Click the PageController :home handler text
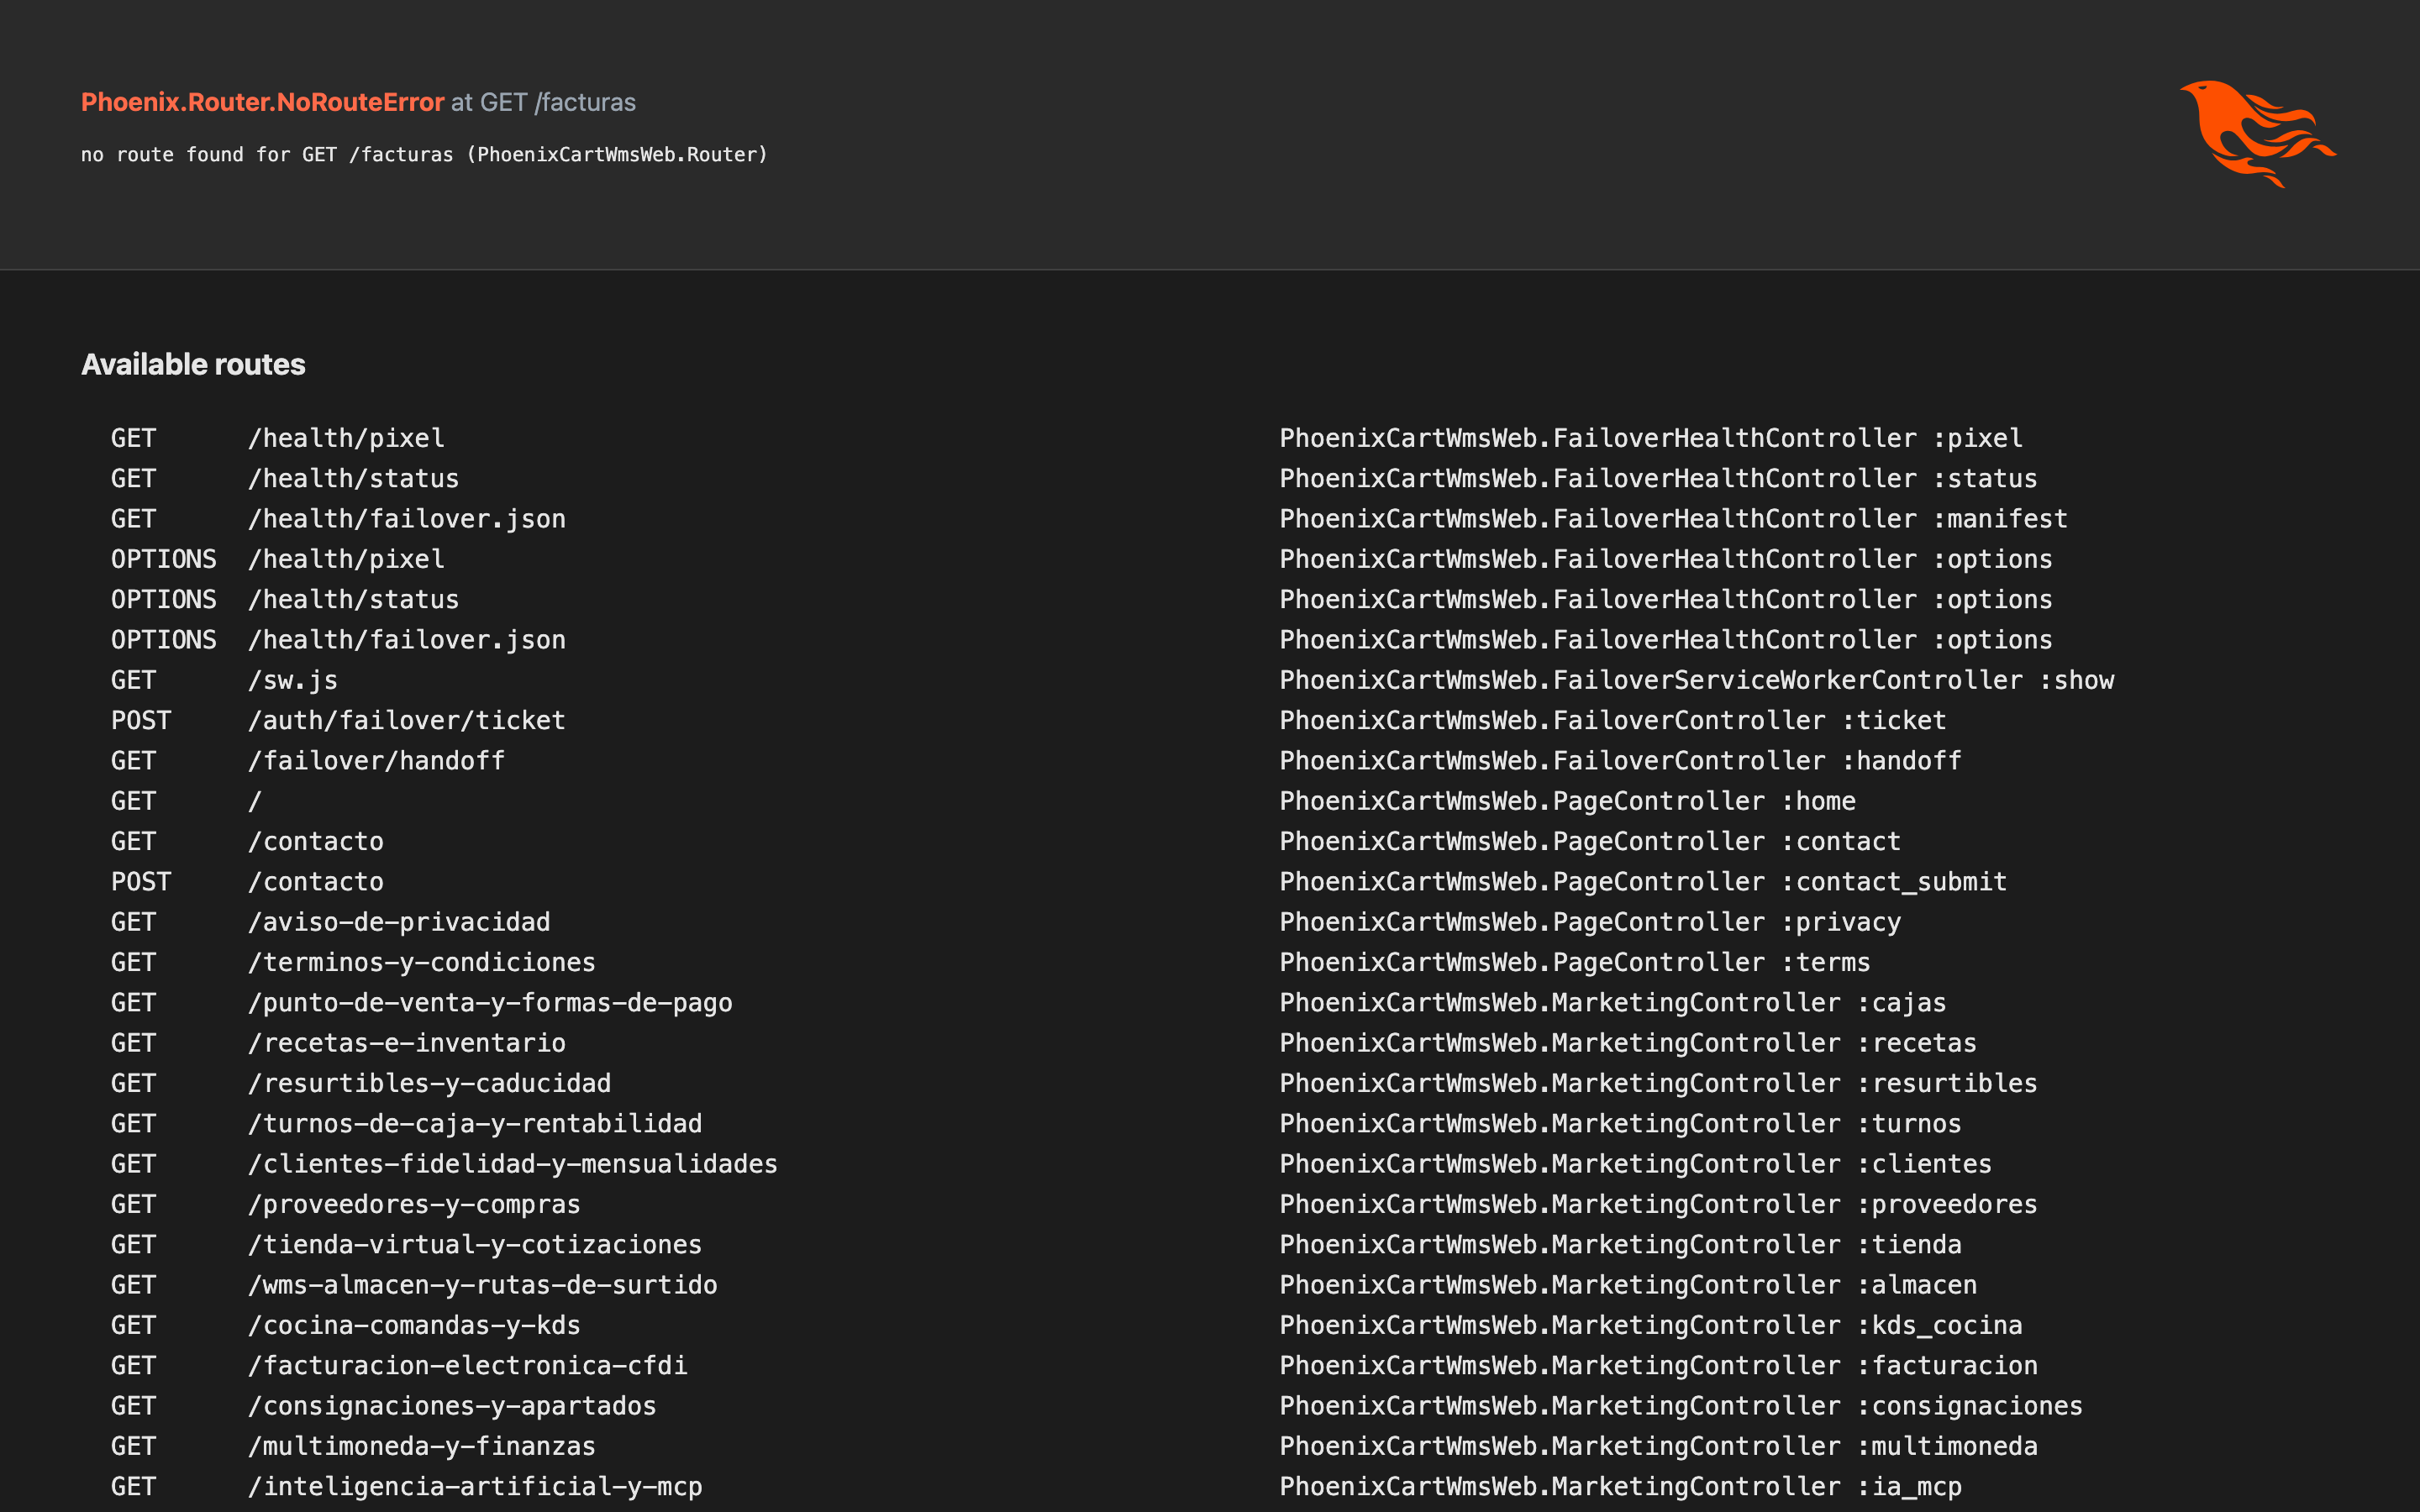 click(x=1567, y=801)
